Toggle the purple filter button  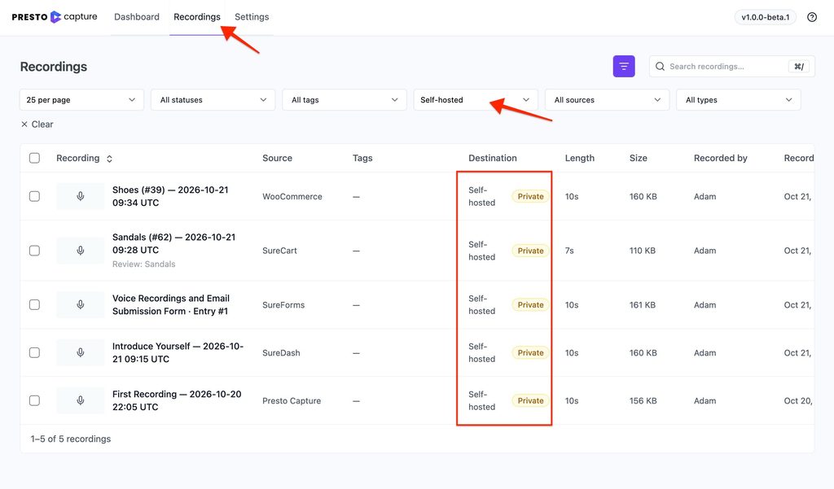pos(624,67)
